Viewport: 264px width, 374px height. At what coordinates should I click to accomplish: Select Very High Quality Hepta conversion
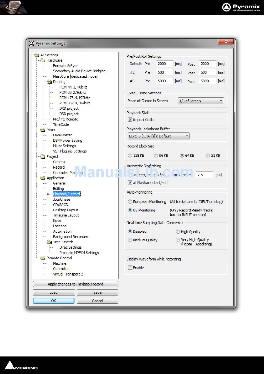(x=178, y=240)
